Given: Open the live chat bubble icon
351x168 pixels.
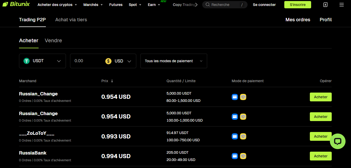Looking at the screenshot, I should click(x=338, y=142).
